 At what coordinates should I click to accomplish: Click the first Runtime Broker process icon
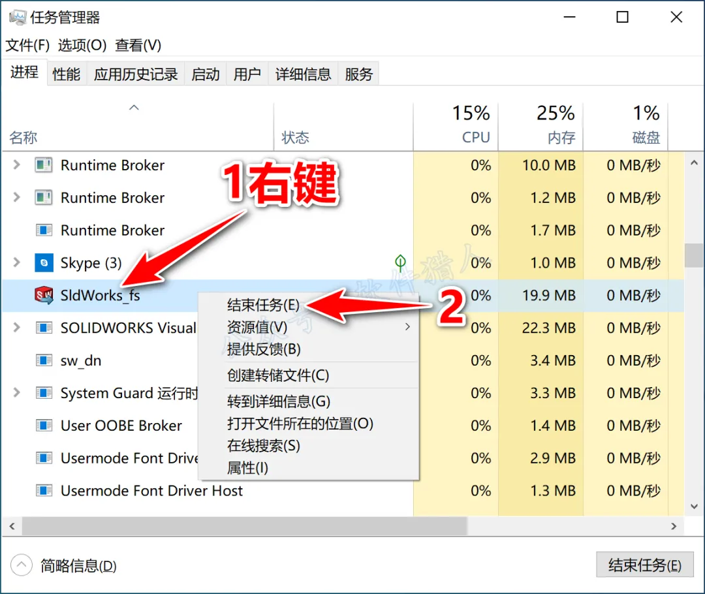pos(44,165)
